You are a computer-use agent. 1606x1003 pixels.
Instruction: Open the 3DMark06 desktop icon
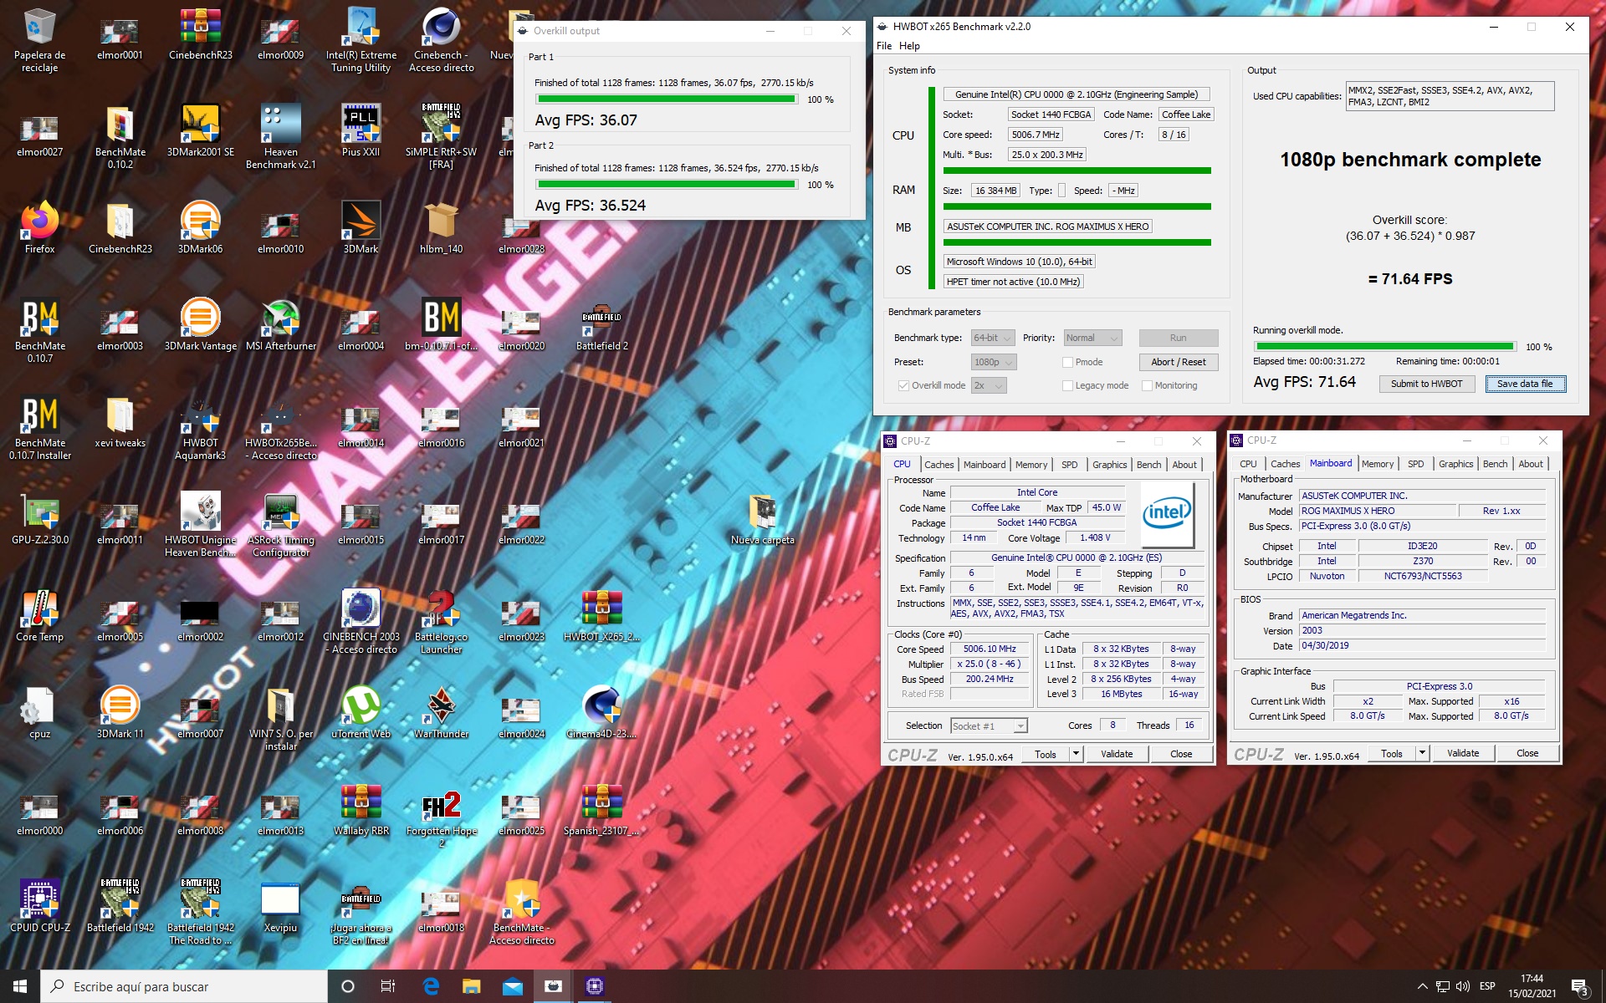tap(201, 228)
